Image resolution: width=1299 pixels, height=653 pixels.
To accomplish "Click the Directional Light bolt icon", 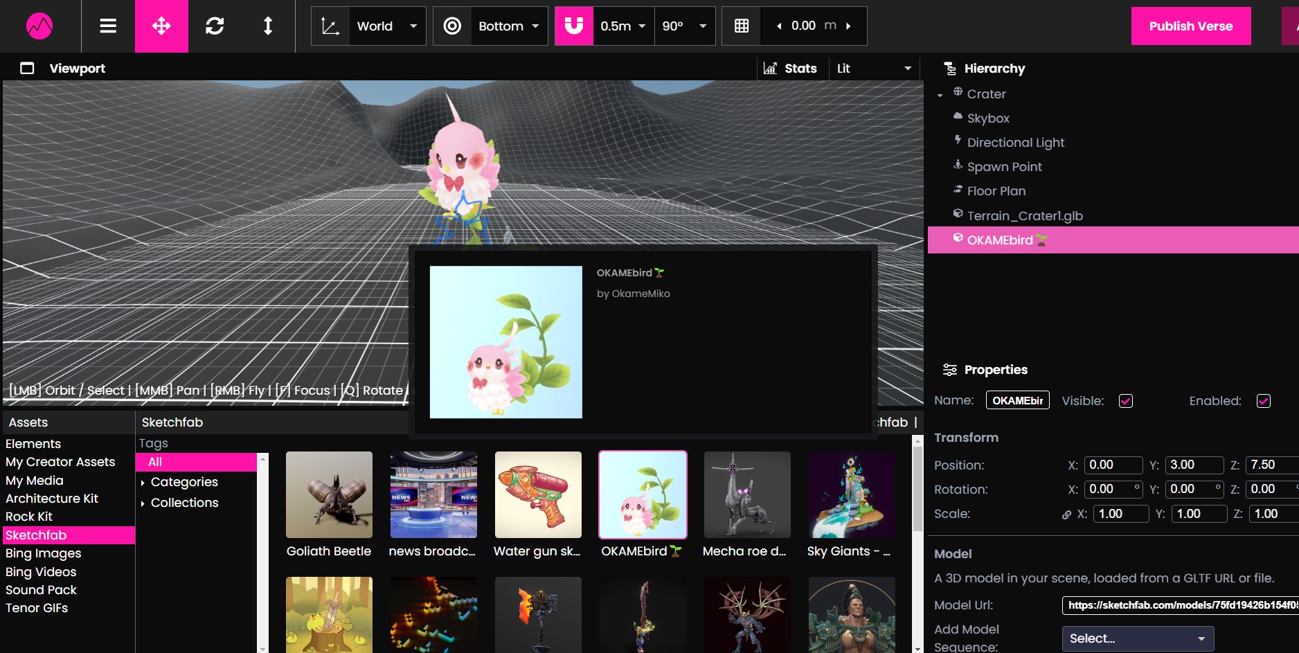I will pyautogui.click(x=958, y=140).
